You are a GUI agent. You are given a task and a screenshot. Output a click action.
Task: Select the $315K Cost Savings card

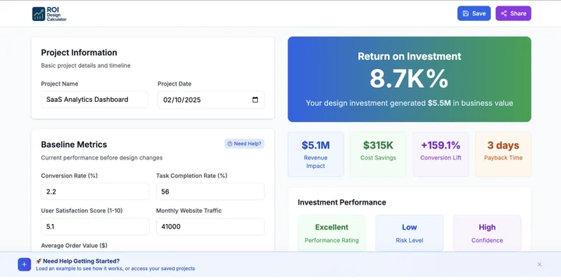tap(378, 154)
